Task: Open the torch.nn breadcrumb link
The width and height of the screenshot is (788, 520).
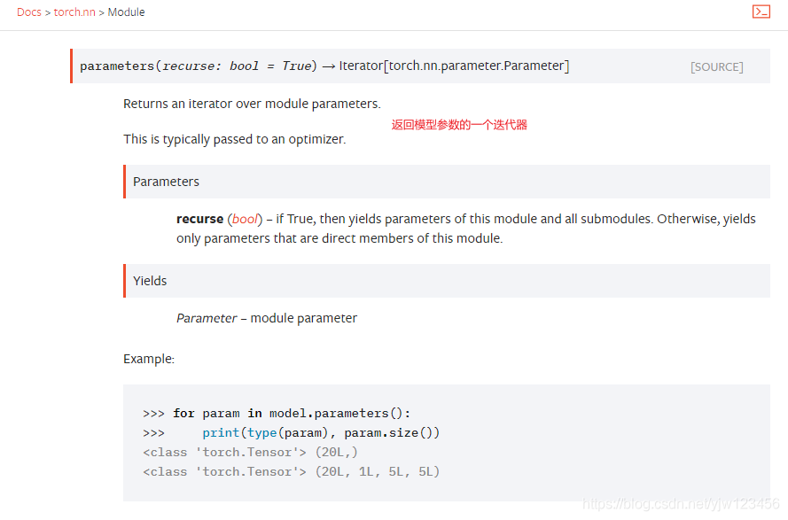Action: tap(74, 12)
